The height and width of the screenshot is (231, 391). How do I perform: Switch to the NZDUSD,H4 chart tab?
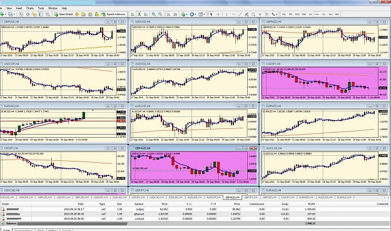(x=176, y=197)
